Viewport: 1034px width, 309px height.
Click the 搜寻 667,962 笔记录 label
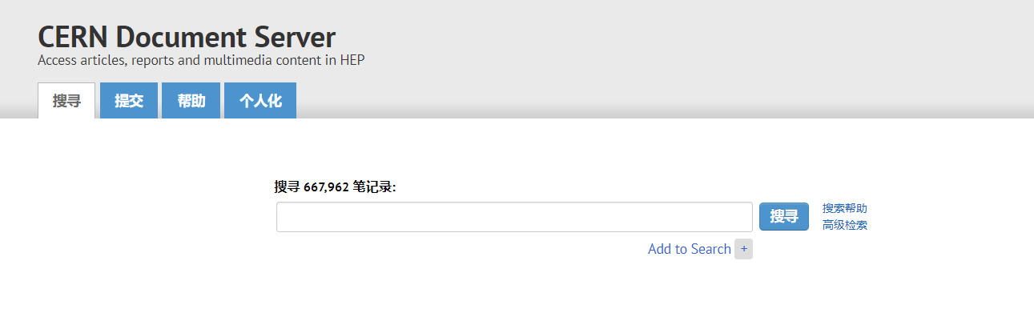click(335, 187)
